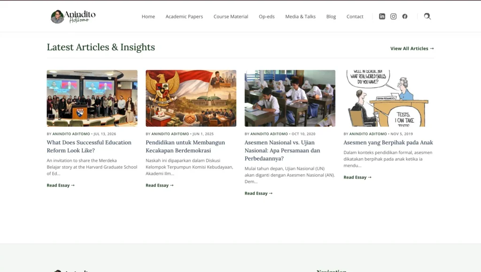Open Academic Papers in navigation
Viewport: 481px width, 272px height.
click(184, 16)
